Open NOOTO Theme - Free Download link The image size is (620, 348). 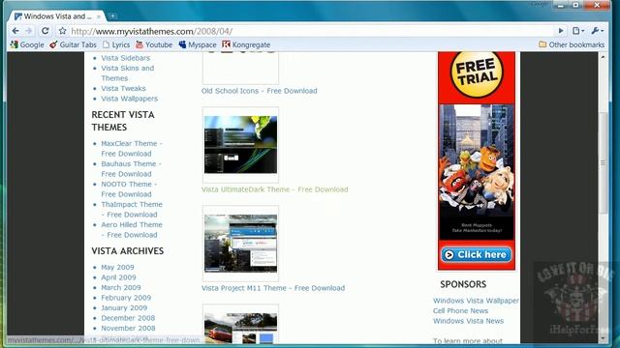(x=129, y=189)
